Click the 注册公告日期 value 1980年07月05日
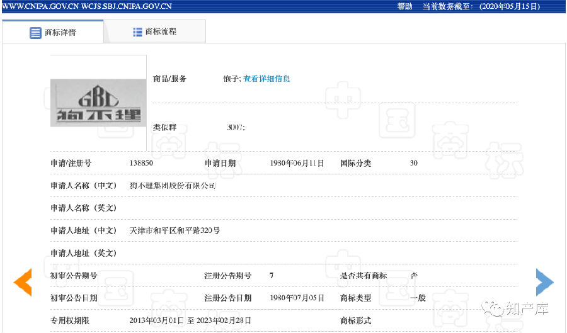The width and height of the screenshot is (567, 333). (297, 298)
